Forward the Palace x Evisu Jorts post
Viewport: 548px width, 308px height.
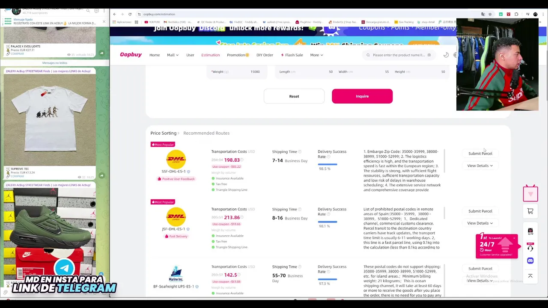[102, 53]
